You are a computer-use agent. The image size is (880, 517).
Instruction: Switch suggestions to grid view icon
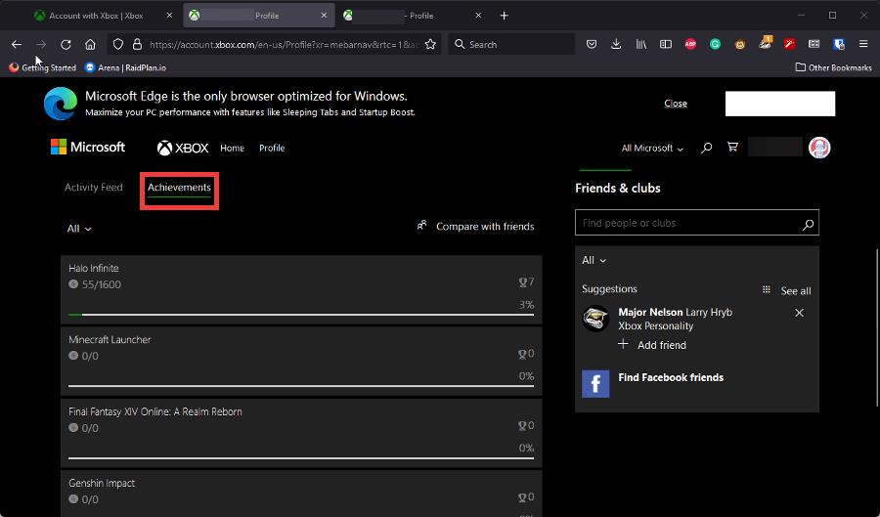[x=766, y=290]
